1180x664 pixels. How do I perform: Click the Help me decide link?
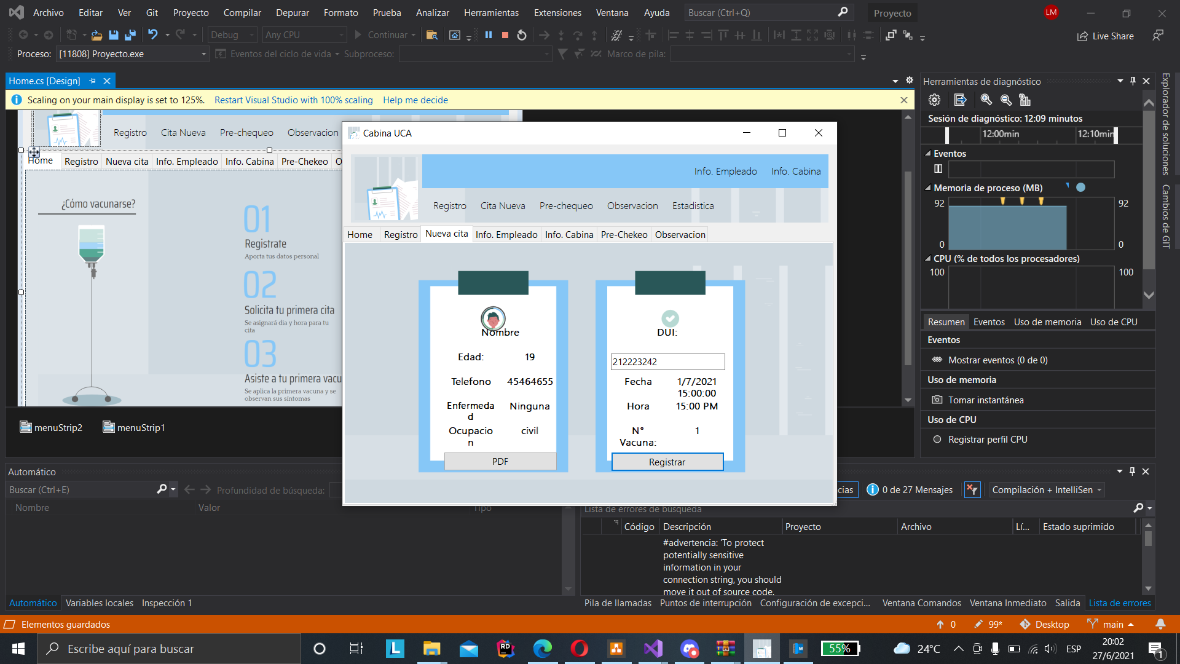pyautogui.click(x=415, y=100)
